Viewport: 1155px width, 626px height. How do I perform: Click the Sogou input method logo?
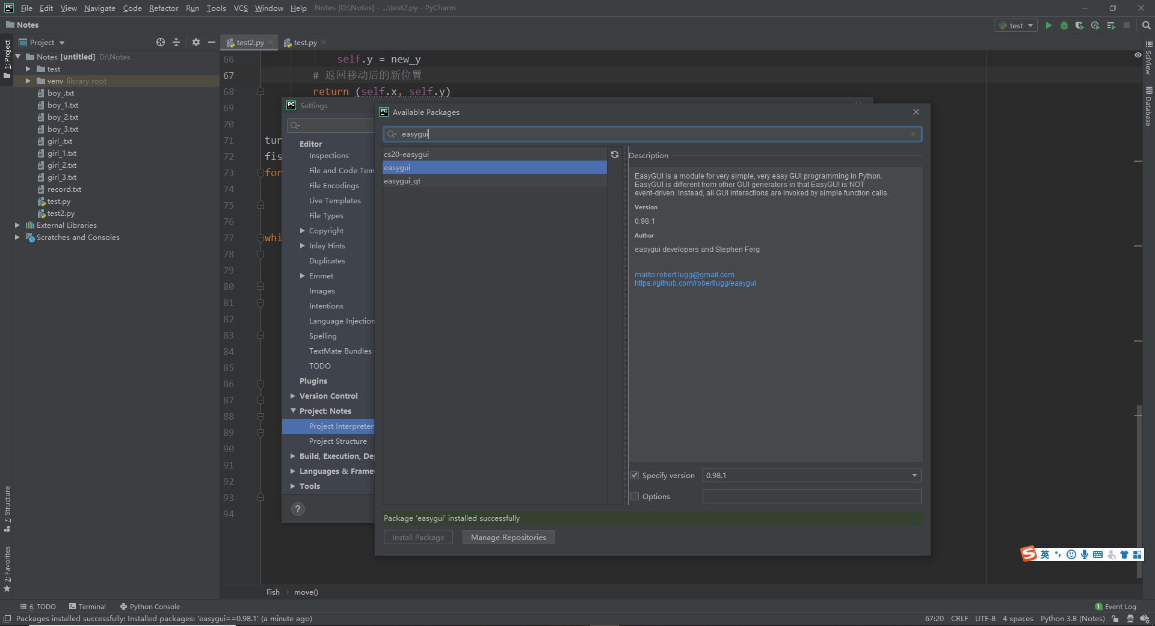pyautogui.click(x=1029, y=554)
